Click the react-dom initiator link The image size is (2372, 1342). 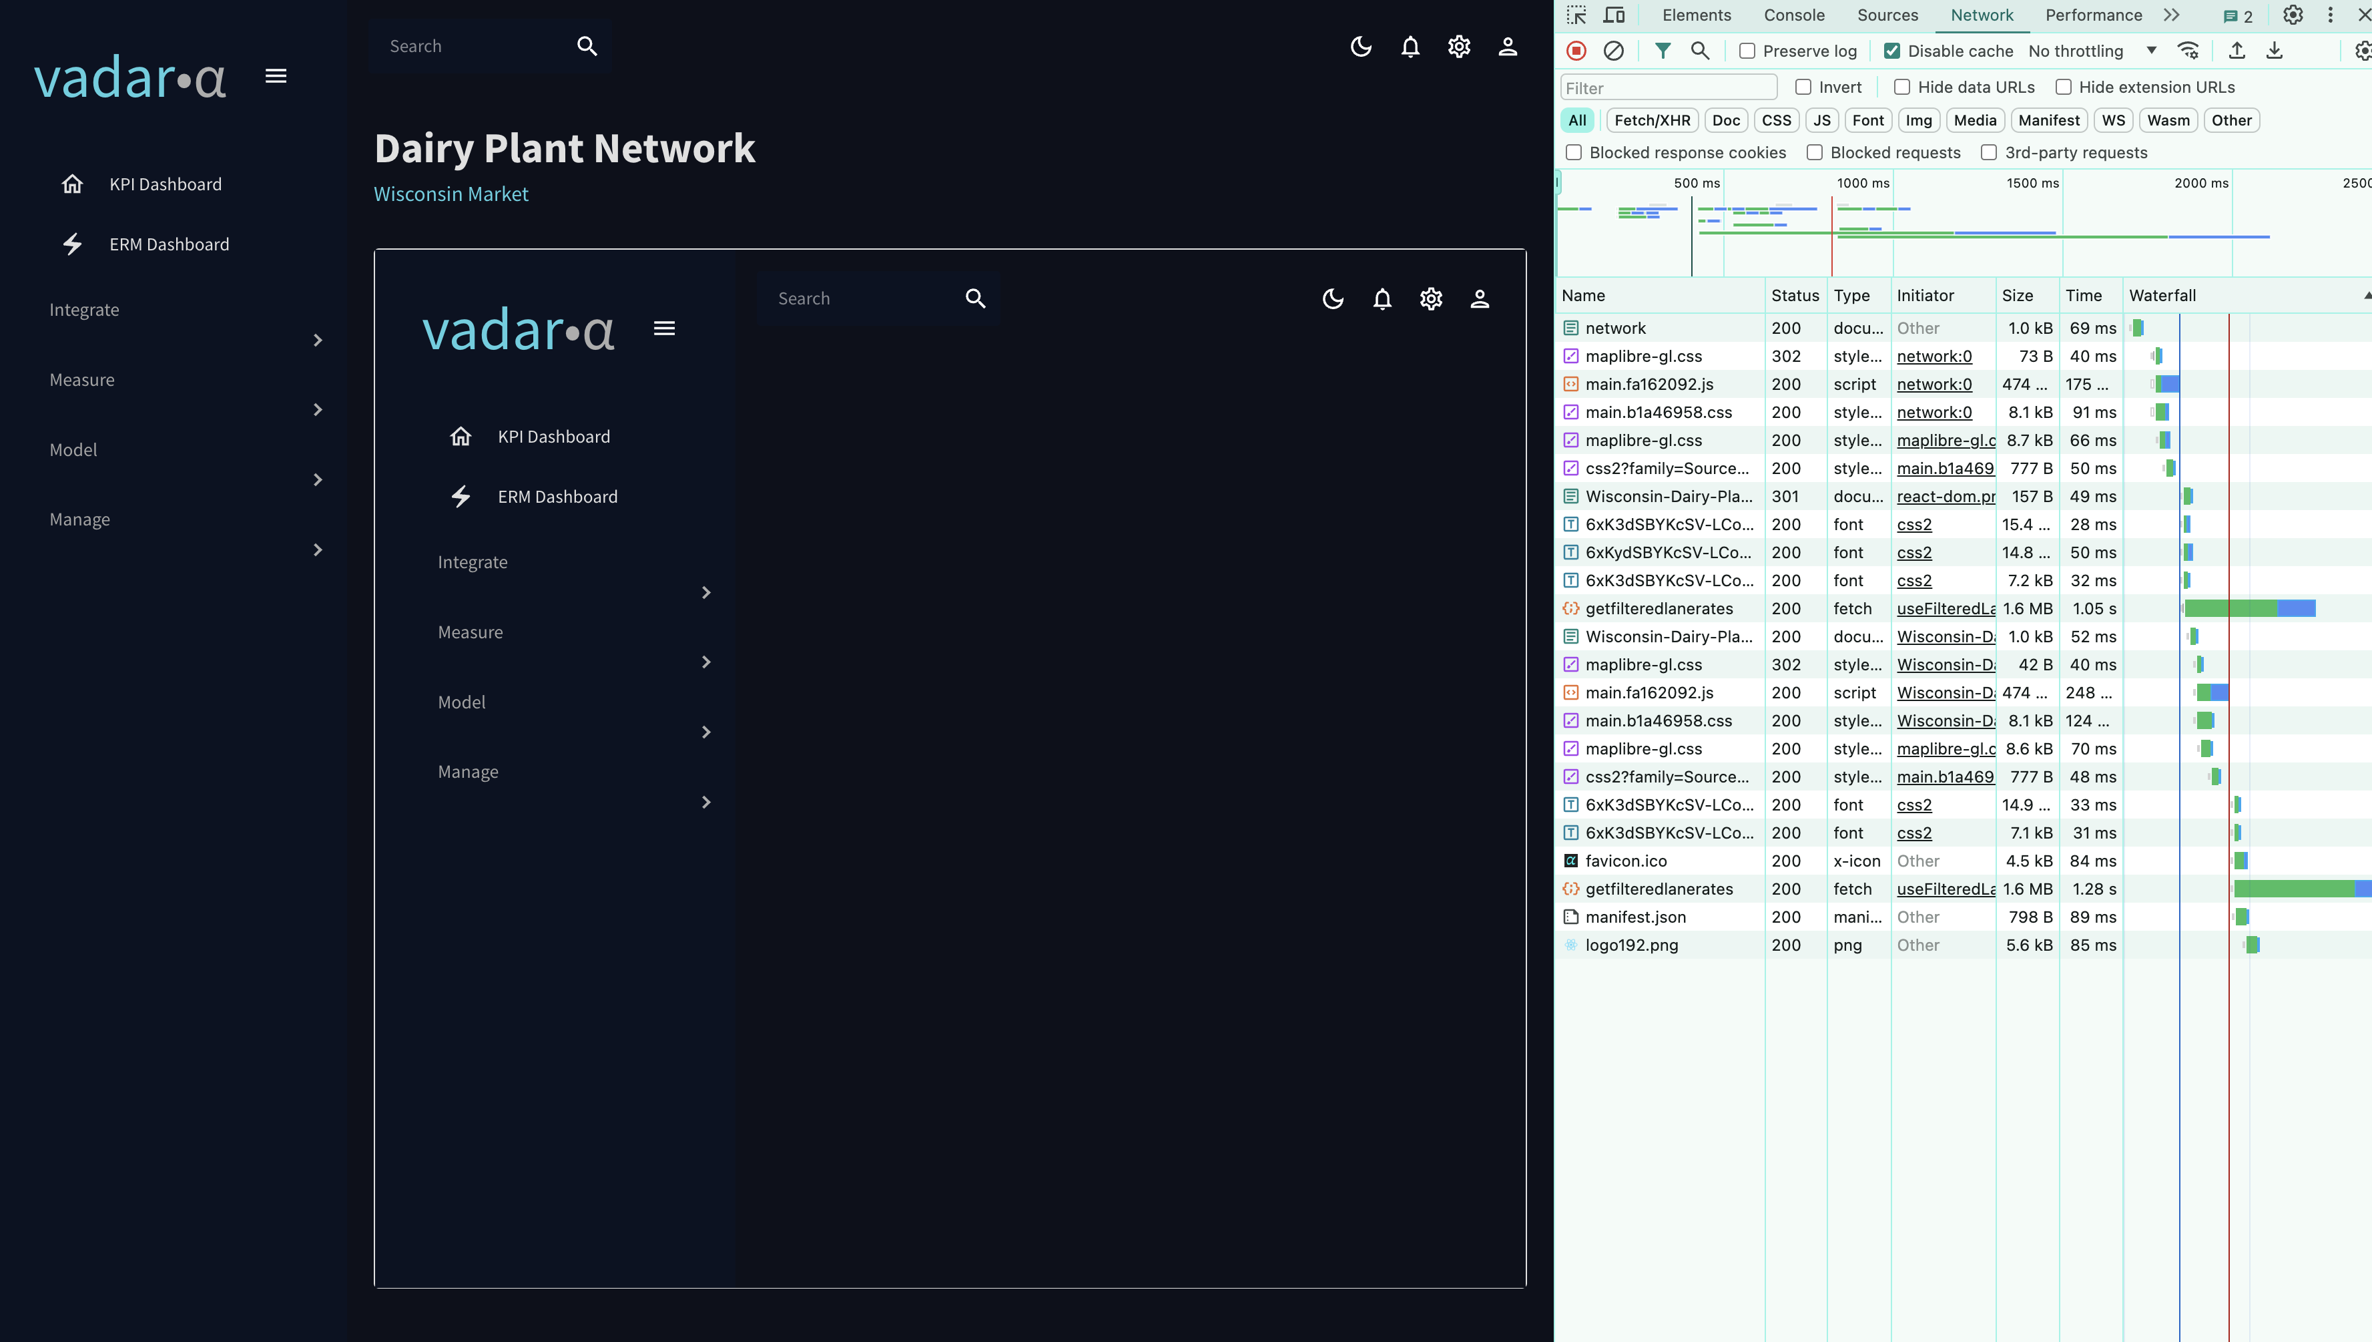pos(1945,496)
